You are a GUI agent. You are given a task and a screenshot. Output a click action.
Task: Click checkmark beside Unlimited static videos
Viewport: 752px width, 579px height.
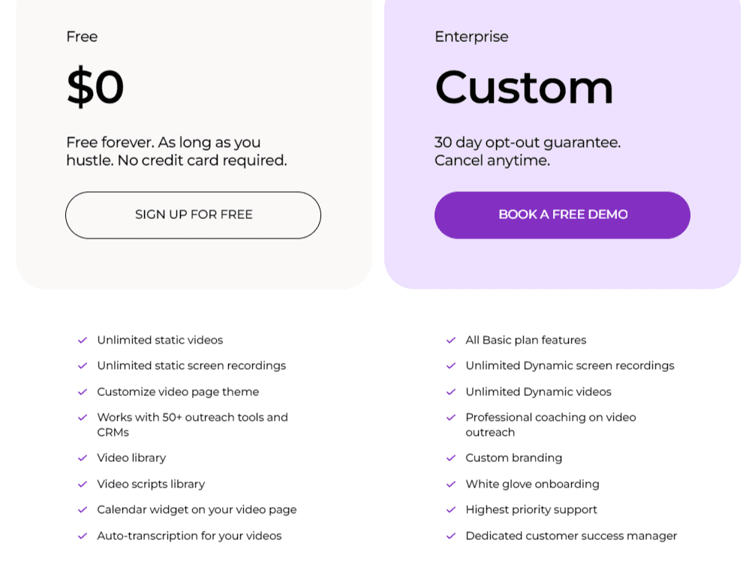tap(83, 340)
